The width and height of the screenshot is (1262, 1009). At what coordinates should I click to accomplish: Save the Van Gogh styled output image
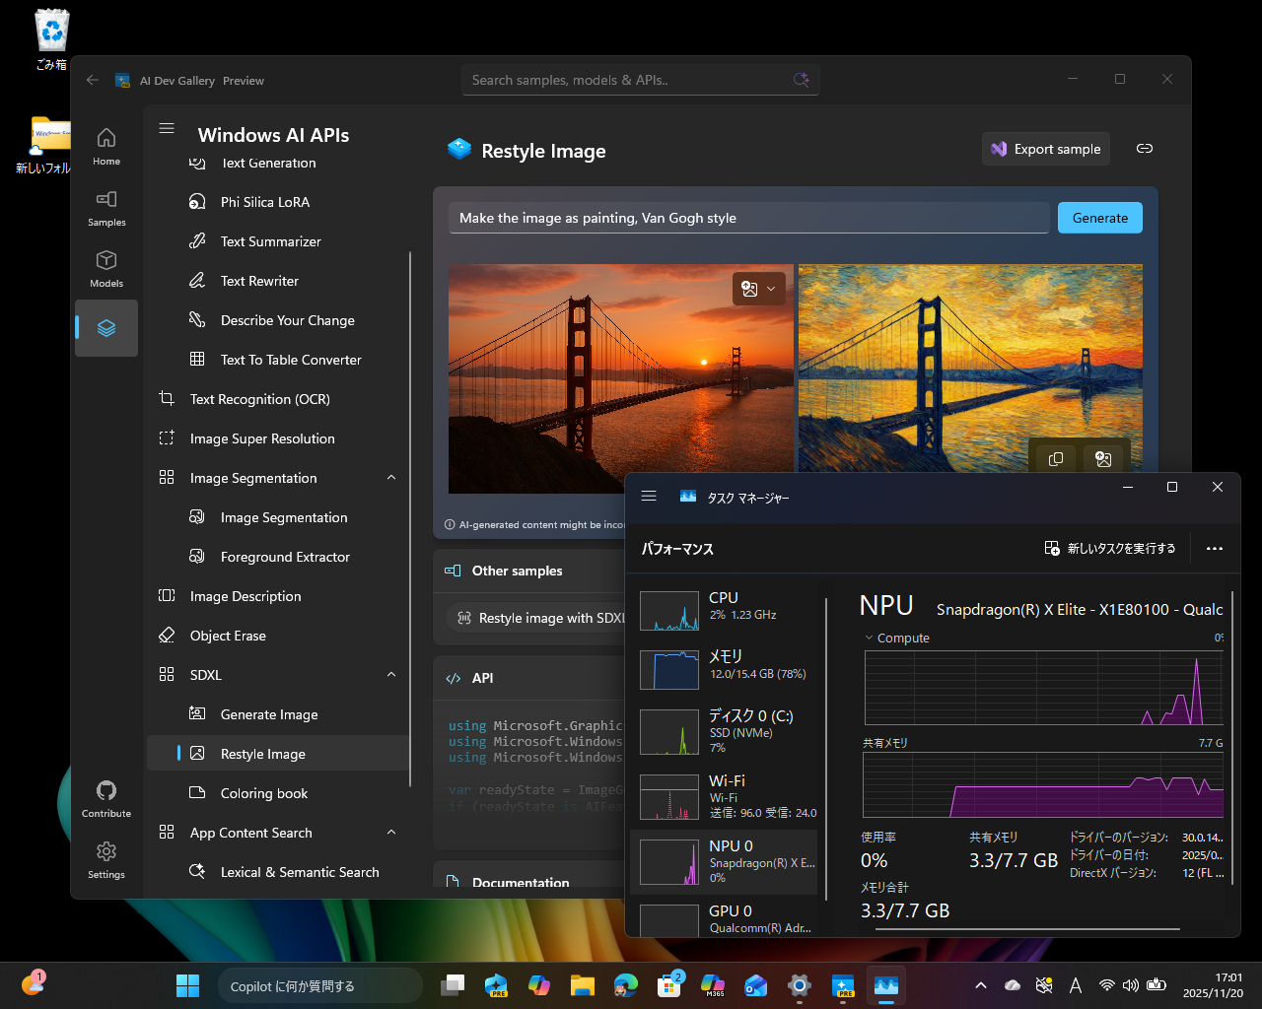tap(1104, 457)
